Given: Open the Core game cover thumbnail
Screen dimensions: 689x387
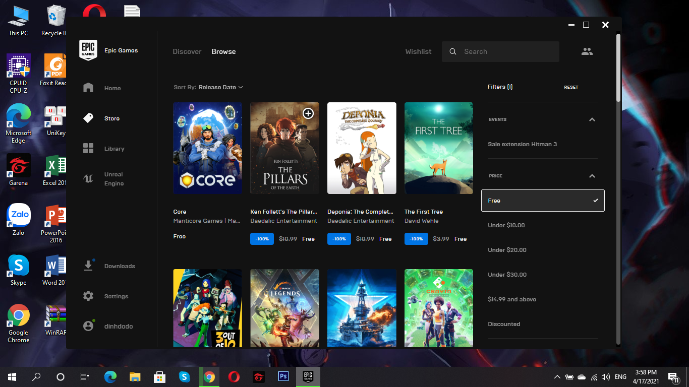Looking at the screenshot, I should point(207,148).
